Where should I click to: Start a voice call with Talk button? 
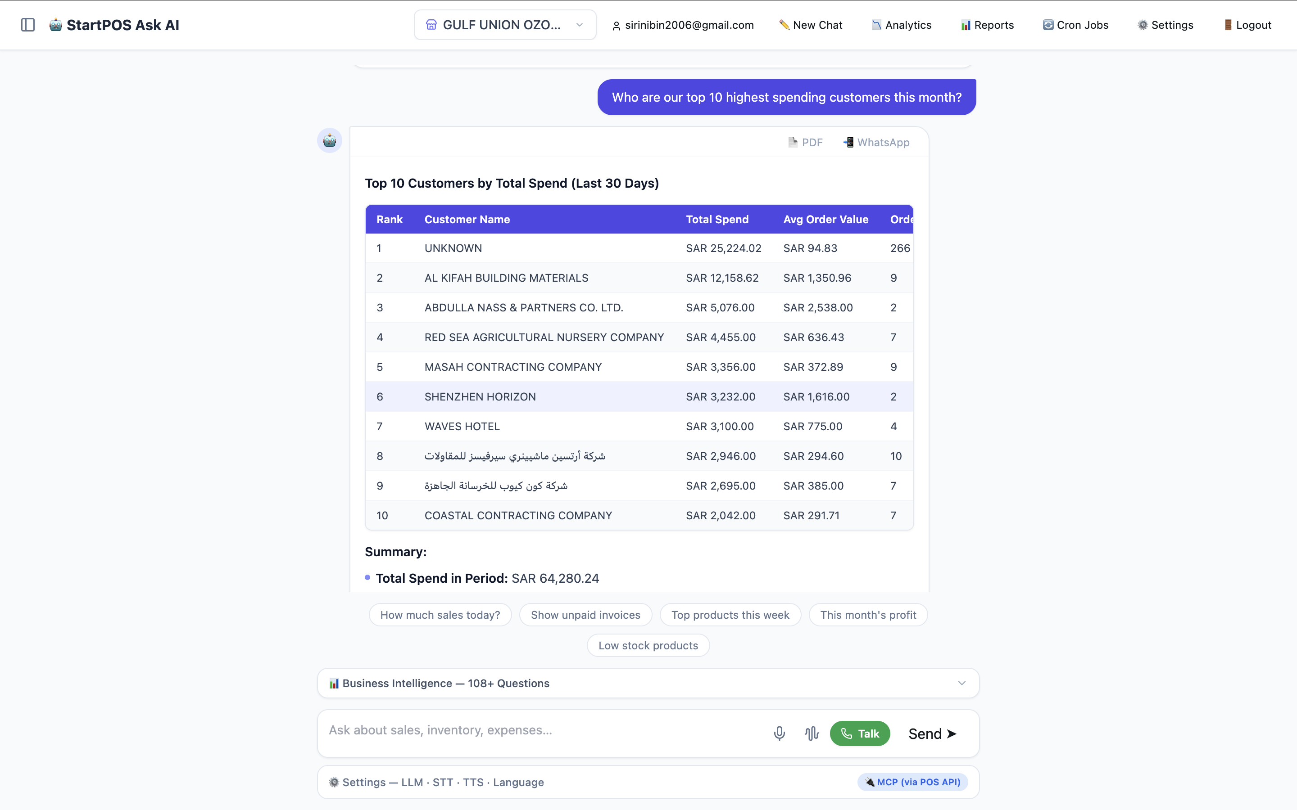click(860, 733)
